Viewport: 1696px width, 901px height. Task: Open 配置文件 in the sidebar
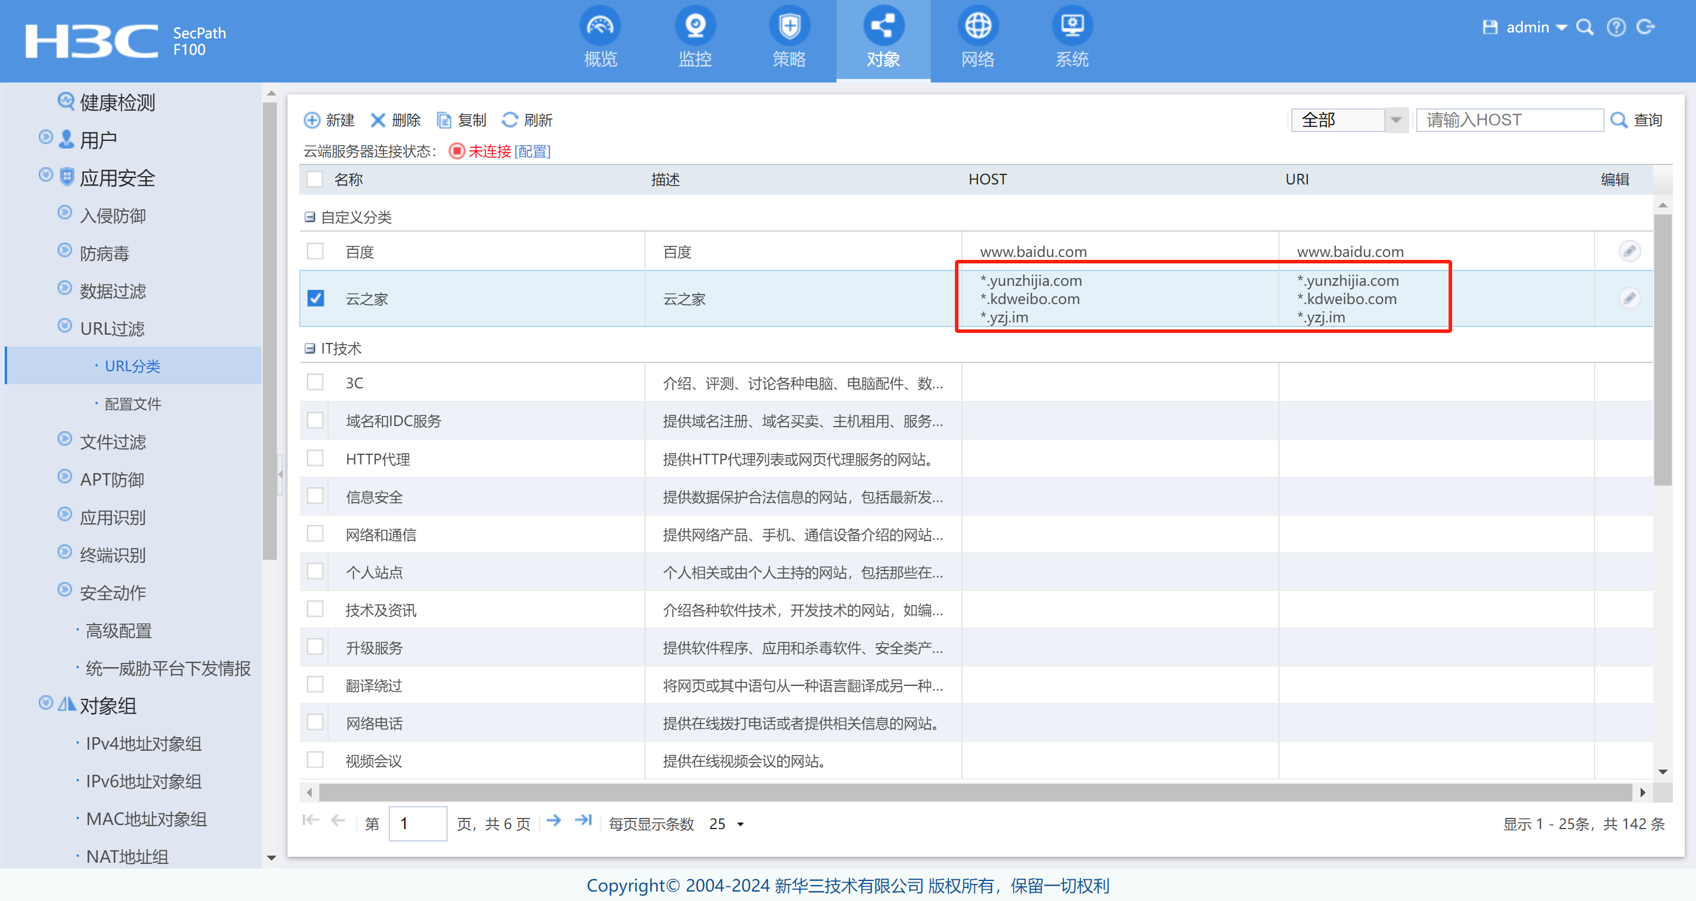point(133,404)
